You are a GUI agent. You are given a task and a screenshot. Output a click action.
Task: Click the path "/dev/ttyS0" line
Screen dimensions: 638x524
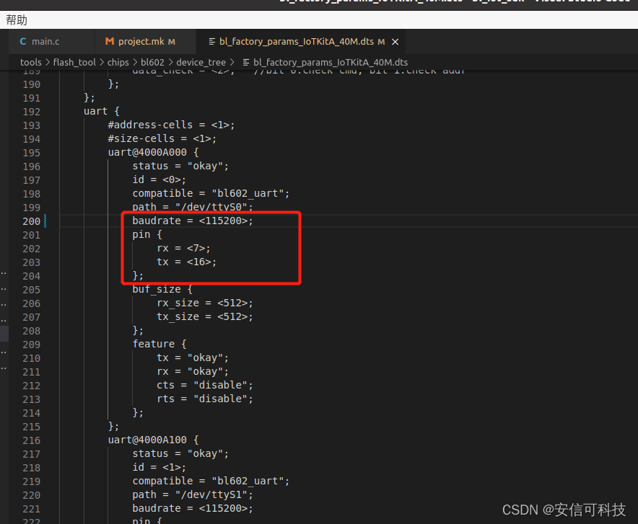pos(193,207)
